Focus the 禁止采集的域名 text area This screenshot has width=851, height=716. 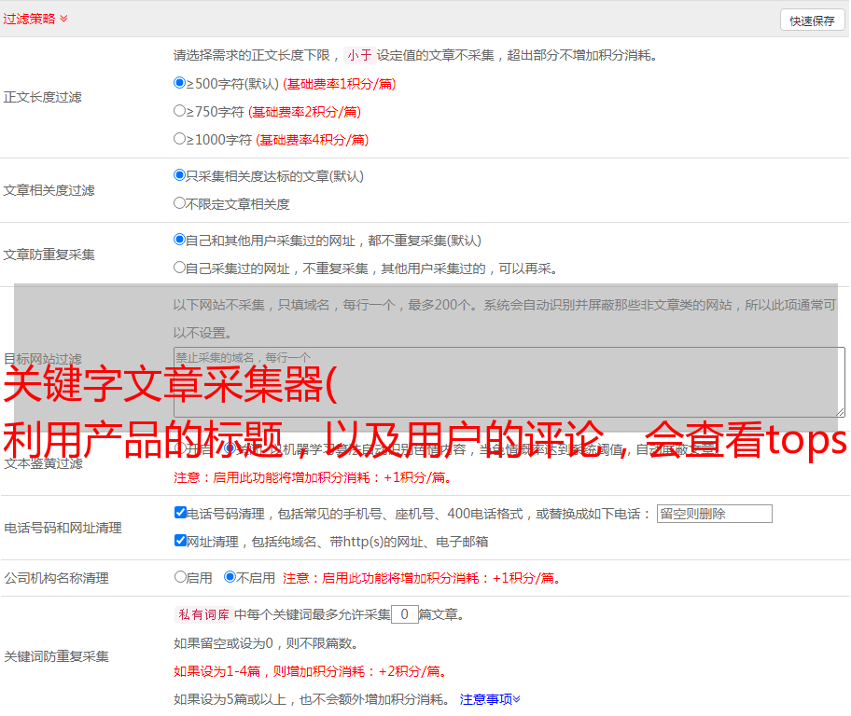point(509,381)
